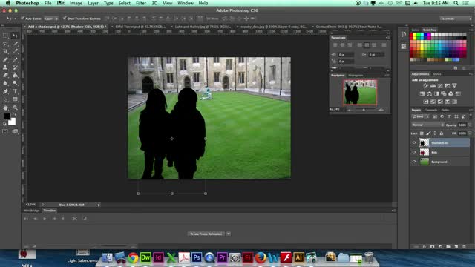Select the Horizontal Type tool

tap(15, 91)
